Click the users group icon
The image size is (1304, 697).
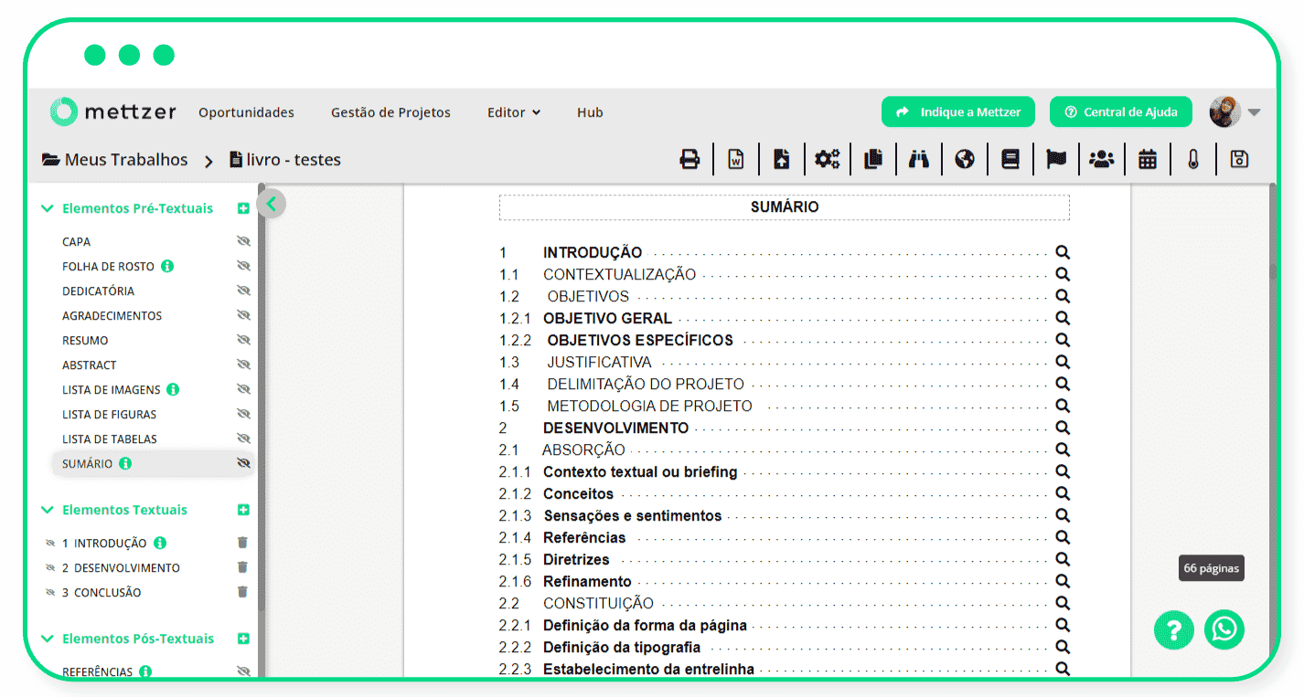[x=1102, y=160]
